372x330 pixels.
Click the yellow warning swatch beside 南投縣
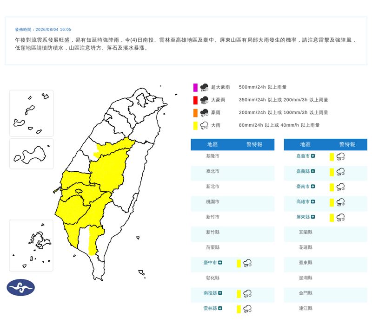239,294
